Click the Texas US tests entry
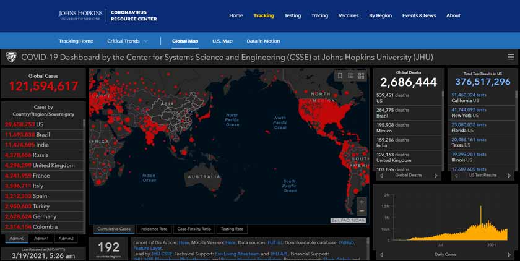The image size is (520, 261). coord(482,142)
